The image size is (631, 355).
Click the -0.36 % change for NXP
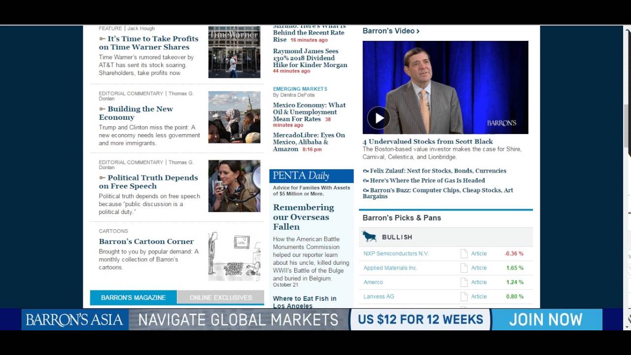pyautogui.click(x=514, y=253)
